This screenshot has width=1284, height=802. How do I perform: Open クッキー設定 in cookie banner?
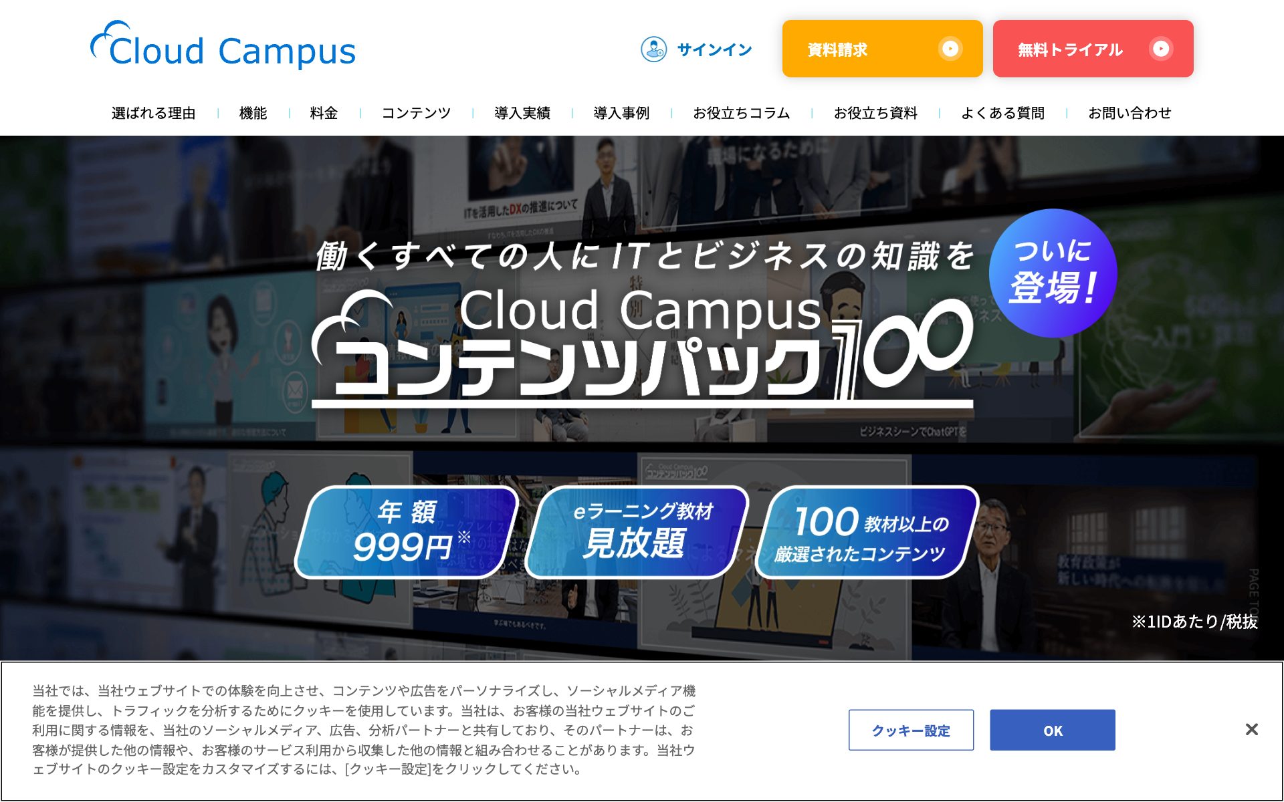click(x=911, y=730)
